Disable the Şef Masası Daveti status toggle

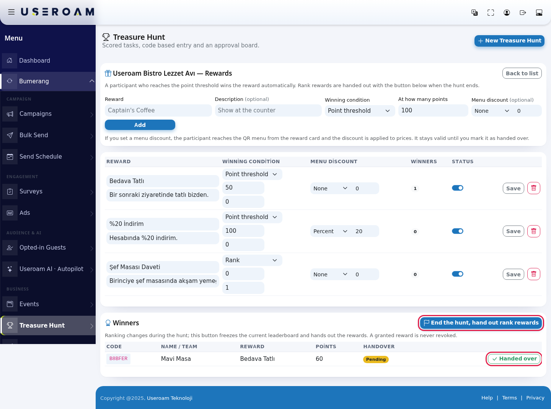[x=458, y=274]
